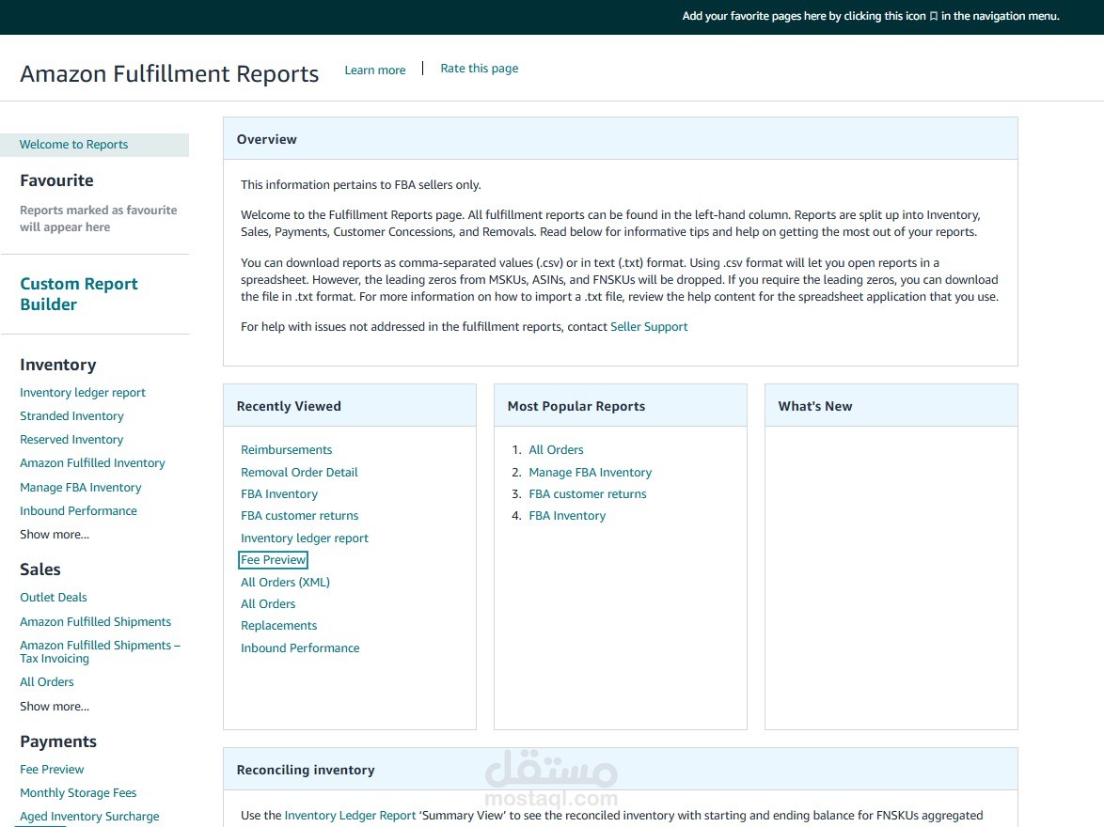Open All Orders in Most Popular Reports
This screenshot has height=827, width=1104.
(x=556, y=450)
